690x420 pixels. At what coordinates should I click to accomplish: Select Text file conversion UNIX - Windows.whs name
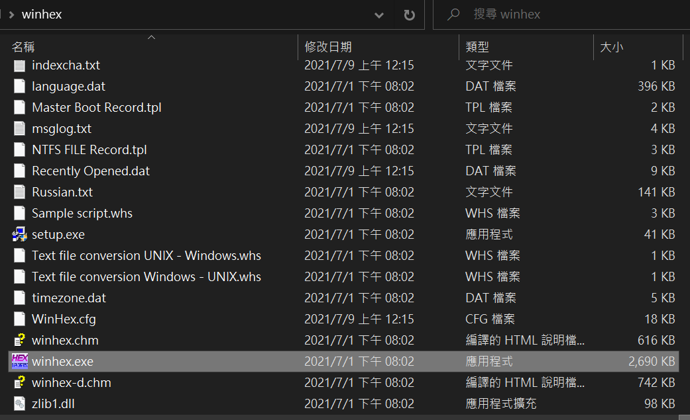point(146,256)
